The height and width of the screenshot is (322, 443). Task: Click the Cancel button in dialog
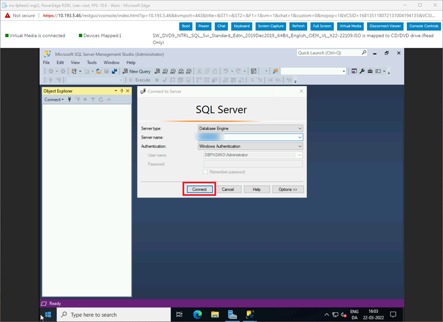(x=228, y=189)
